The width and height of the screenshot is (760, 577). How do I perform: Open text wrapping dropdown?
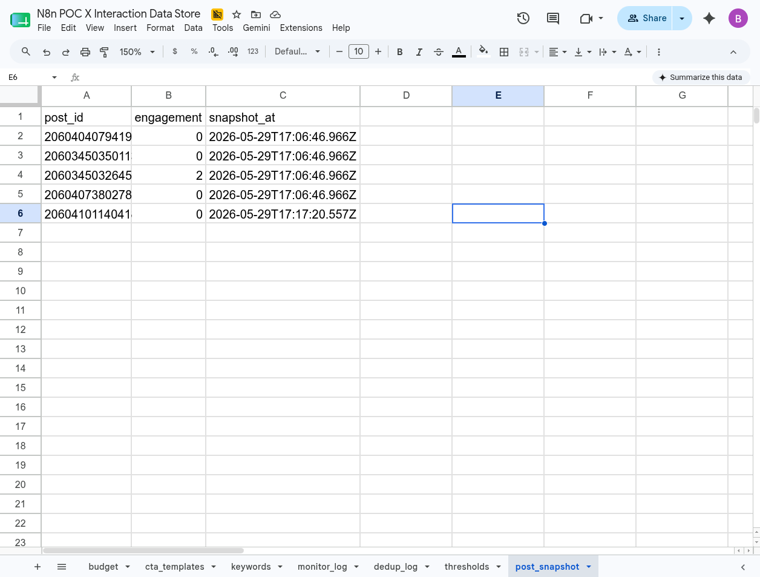click(x=608, y=52)
